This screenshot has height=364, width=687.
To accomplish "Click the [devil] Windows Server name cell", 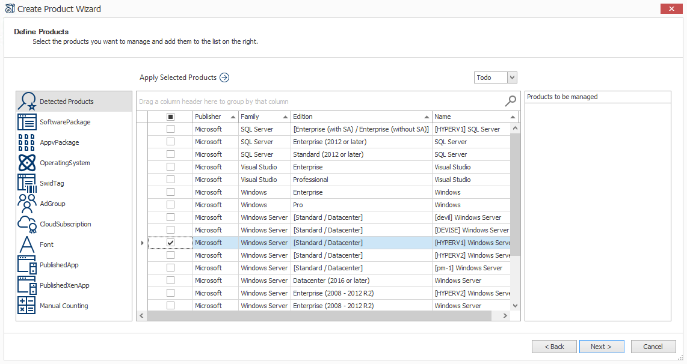I will click(472, 217).
